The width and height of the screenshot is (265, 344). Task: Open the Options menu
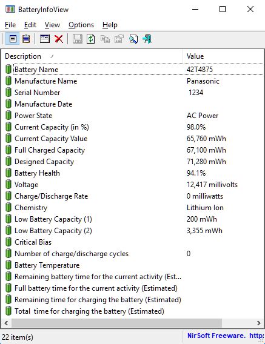point(81,25)
